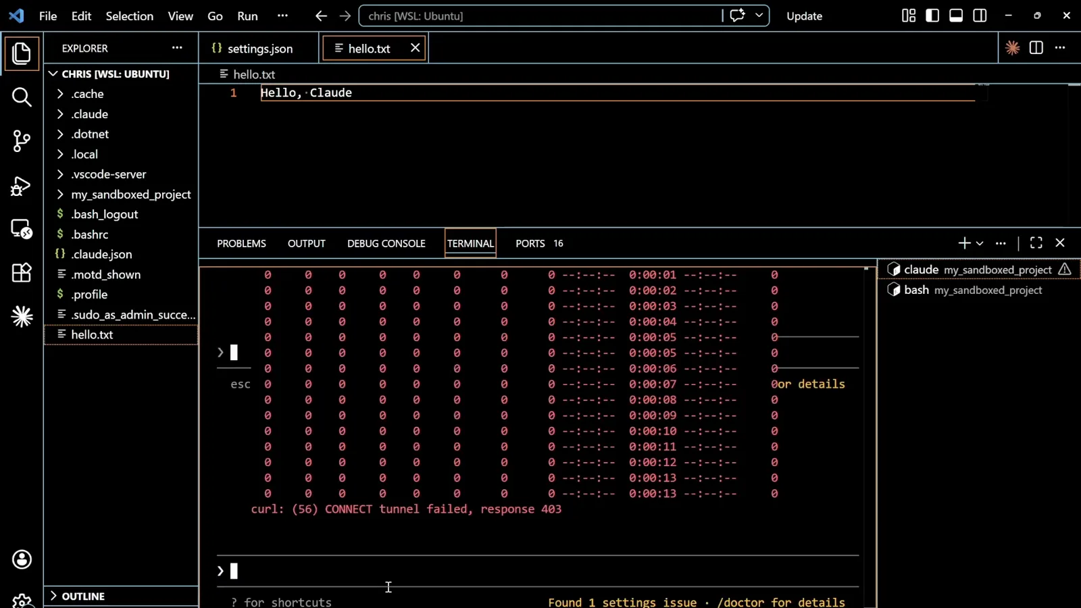Open the menu bar overflow ellipsis
The height and width of the screenshot is (608, 1081).
pos(282,16)
